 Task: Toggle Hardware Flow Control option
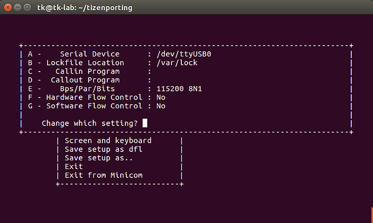[x=96, y=97]
